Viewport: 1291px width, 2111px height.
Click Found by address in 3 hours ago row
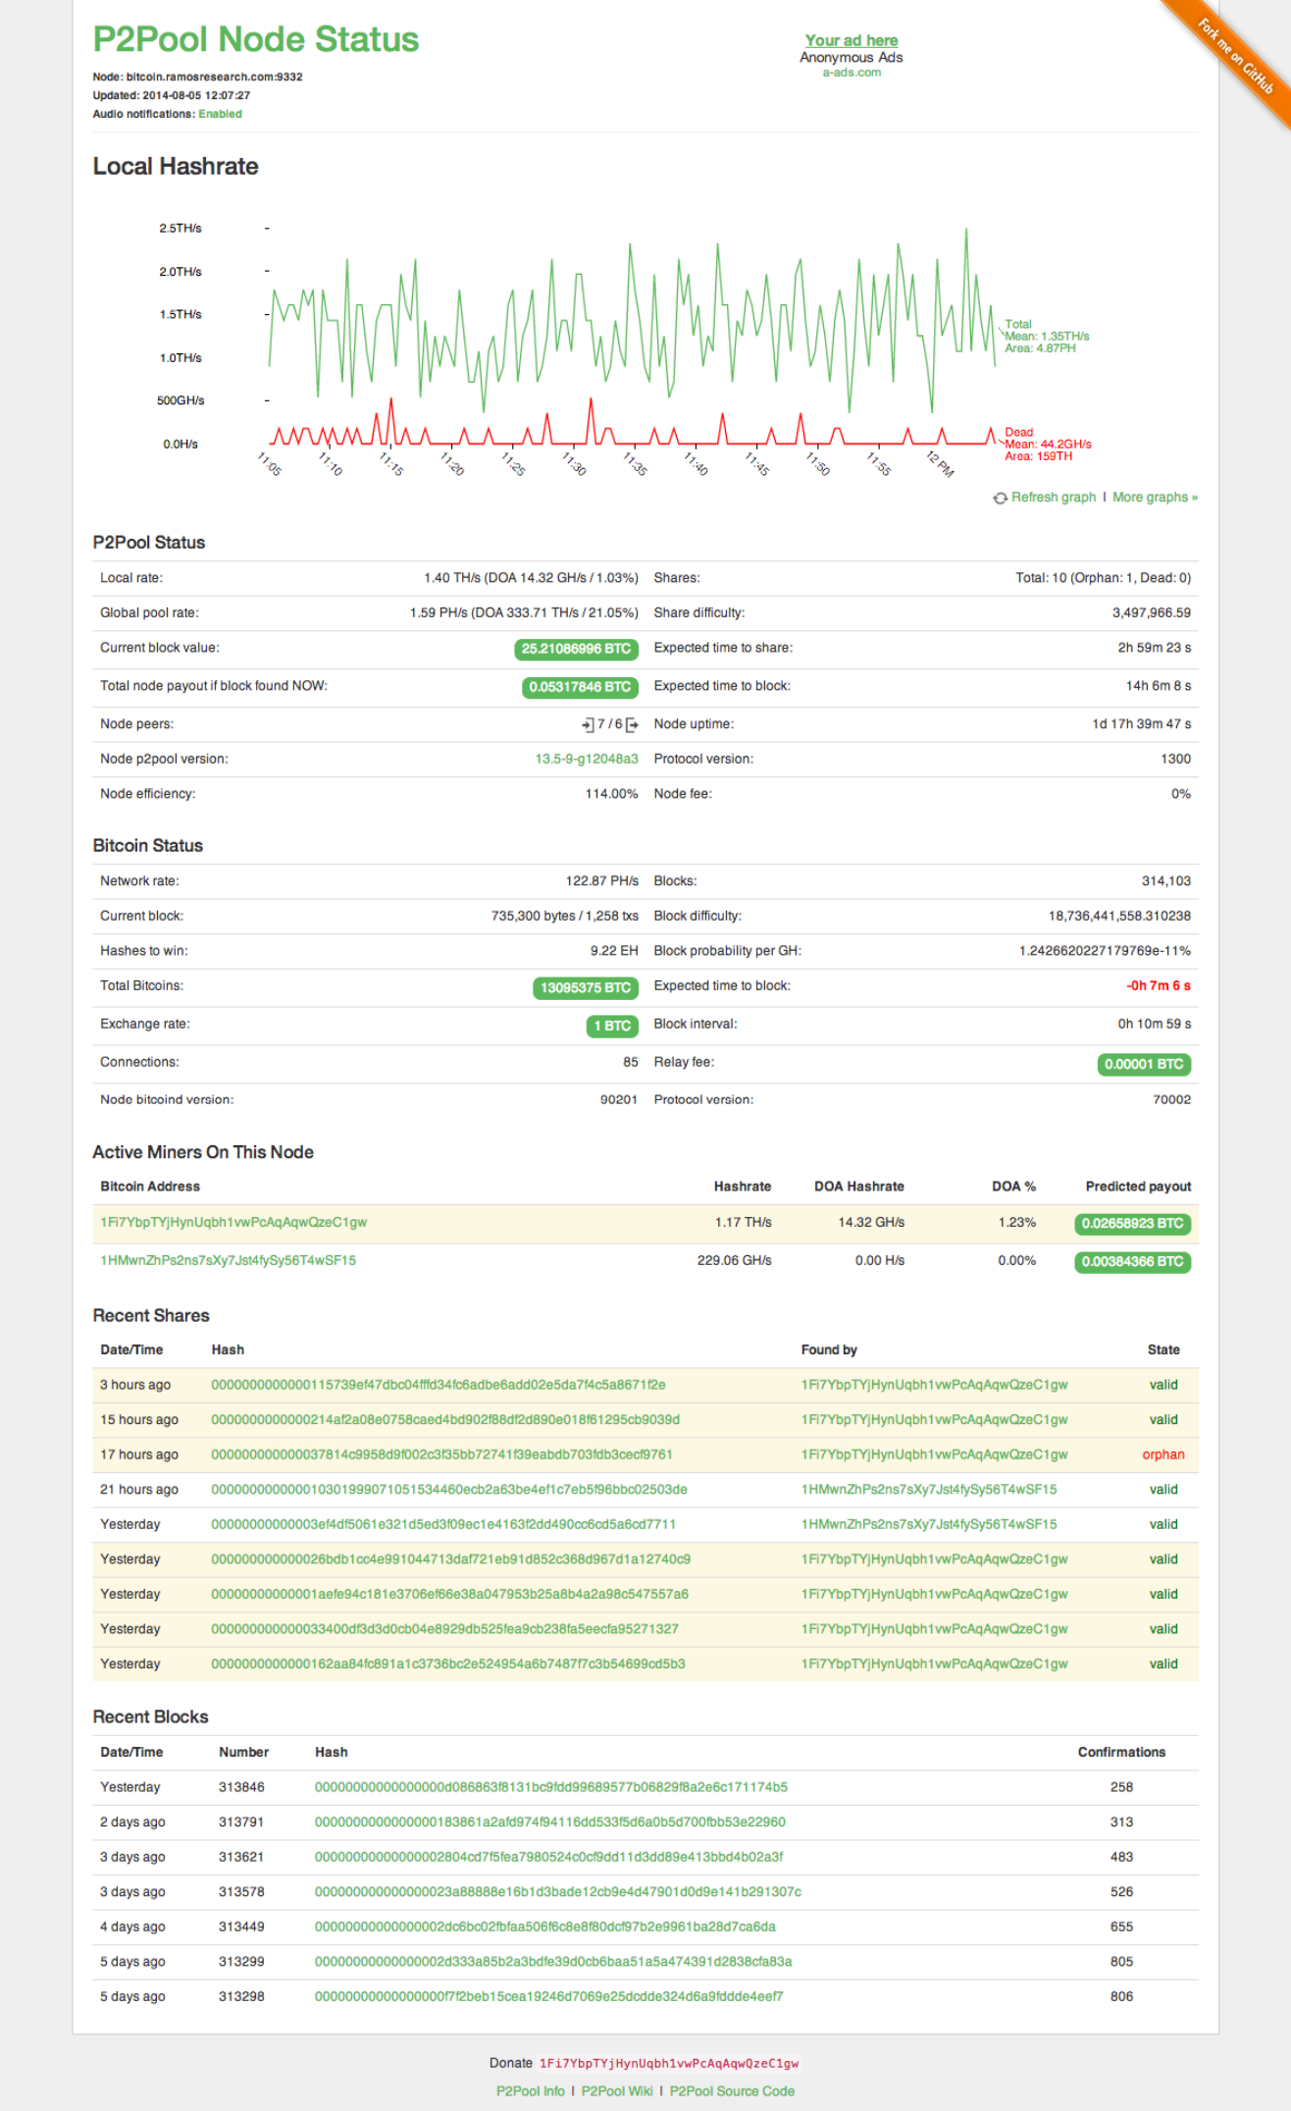pos(935,1385)
